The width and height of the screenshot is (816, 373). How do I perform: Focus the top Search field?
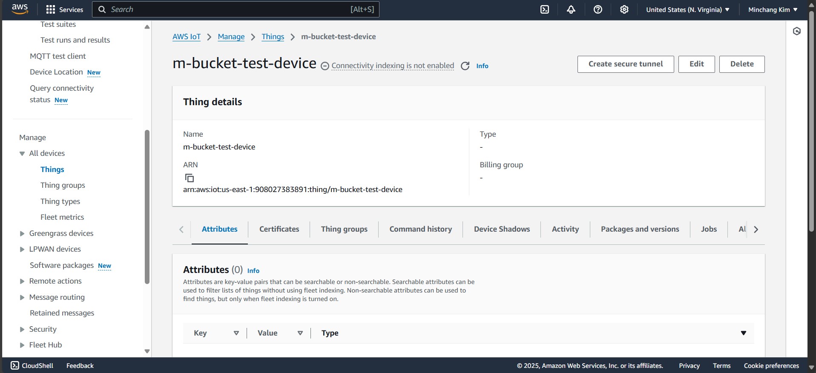click(x=236, y=9)
